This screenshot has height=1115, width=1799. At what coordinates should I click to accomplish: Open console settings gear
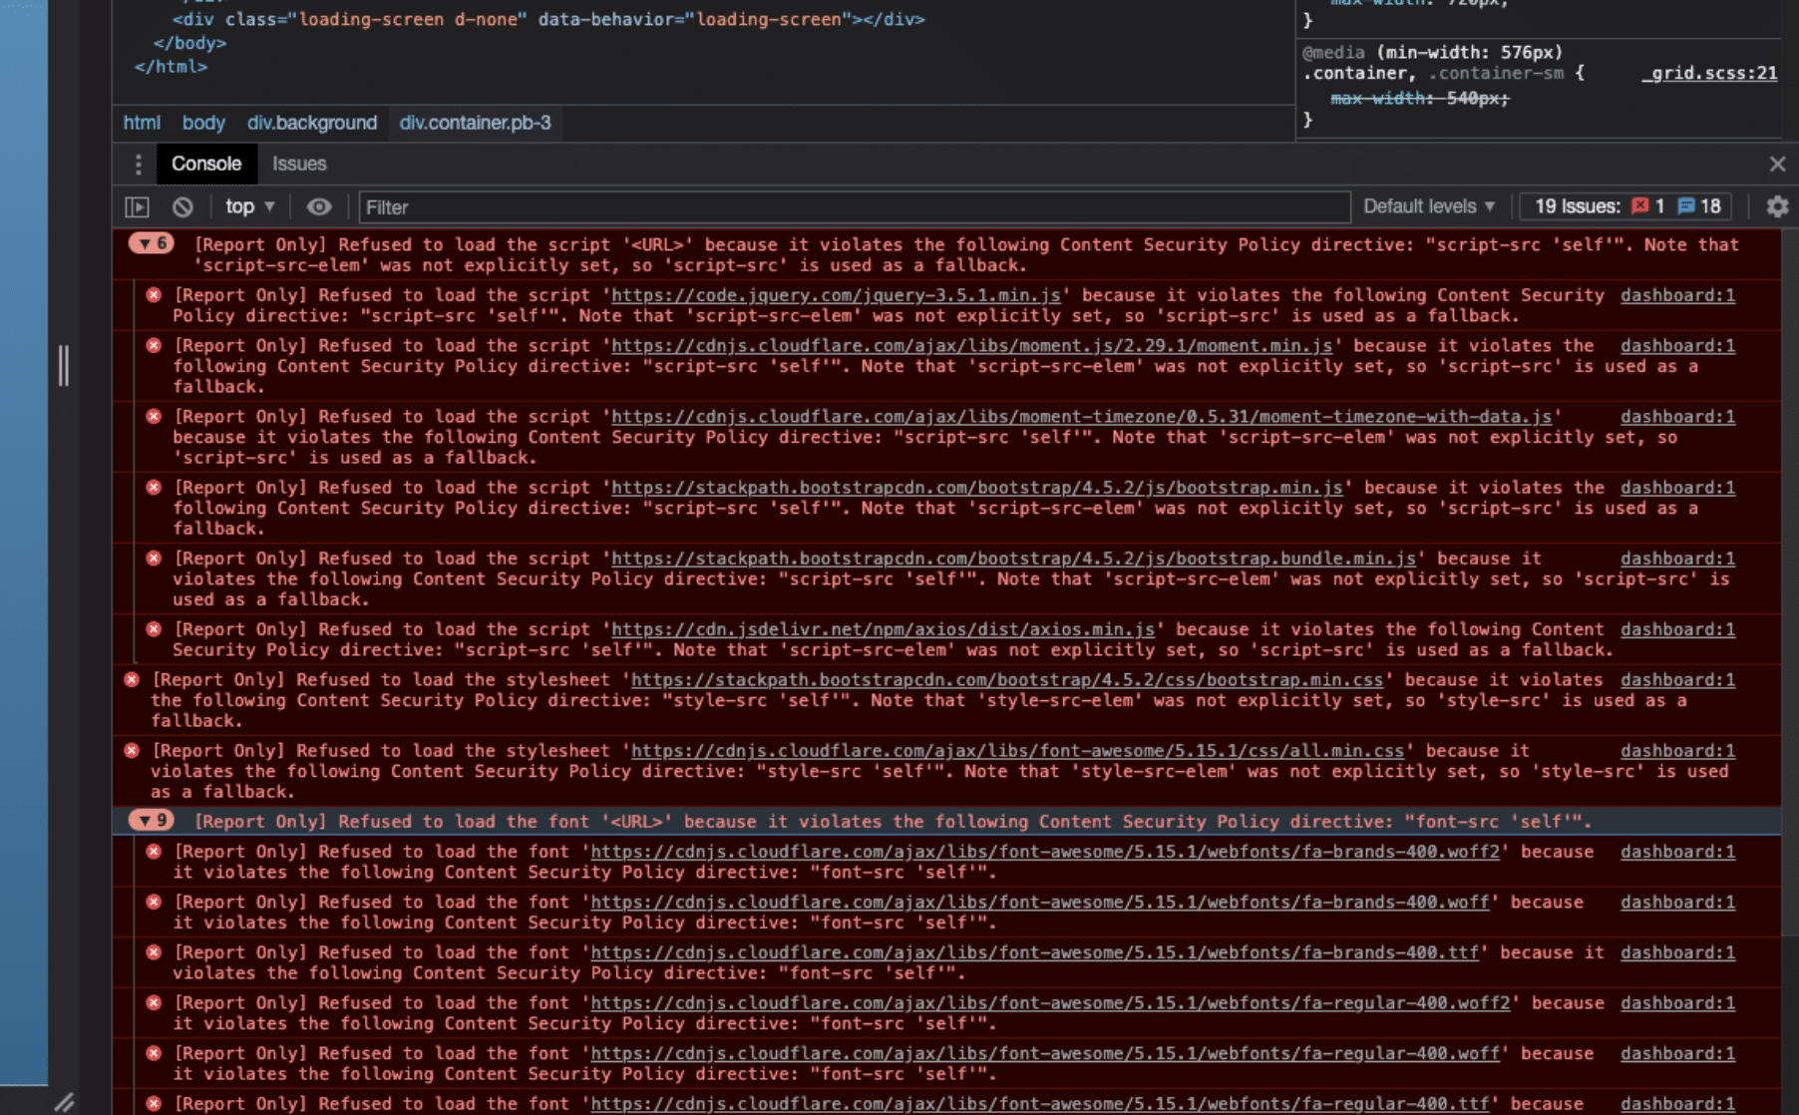tap(1777, 206)
